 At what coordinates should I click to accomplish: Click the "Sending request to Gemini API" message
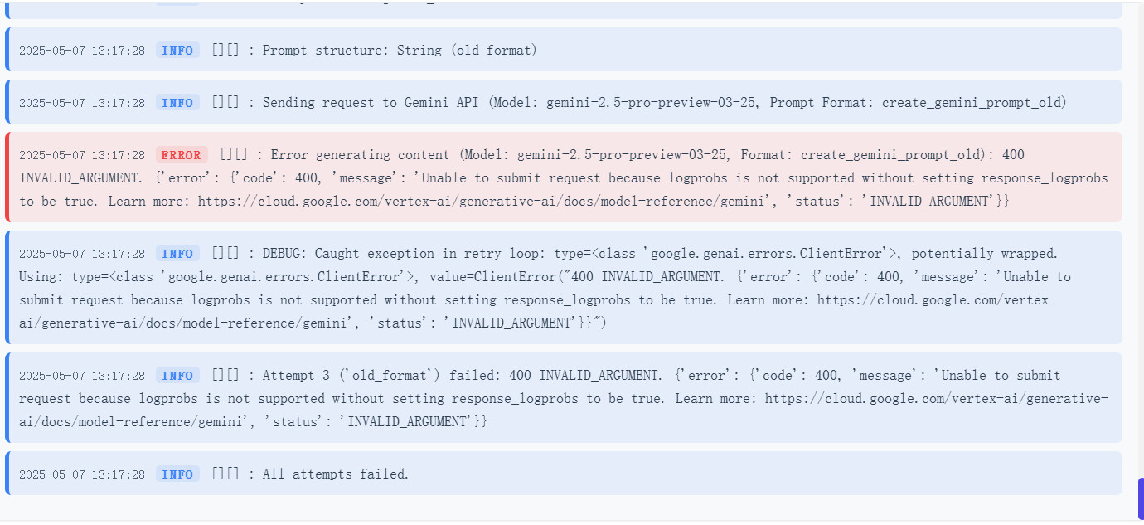(663, 103)
